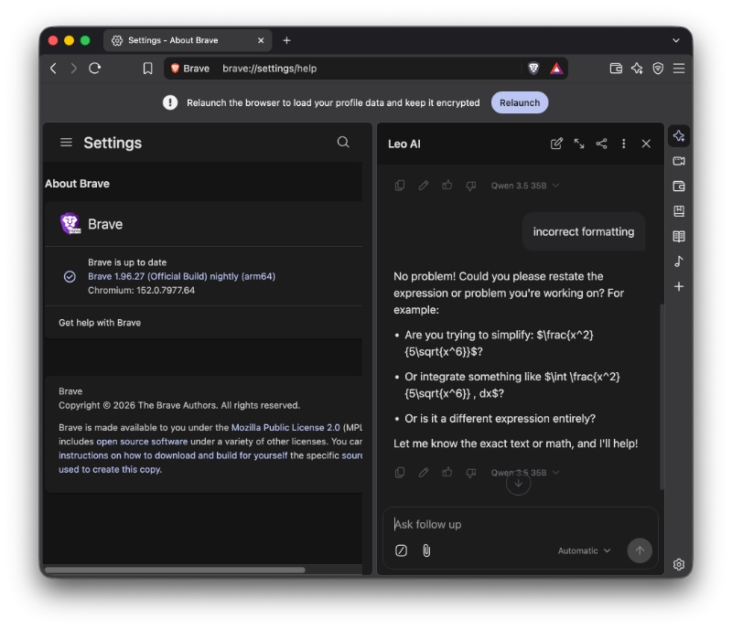The image size is (732, 630).
Task: Close the Leo AI panel
Action: pyautogui.click(x=646, y=144)
